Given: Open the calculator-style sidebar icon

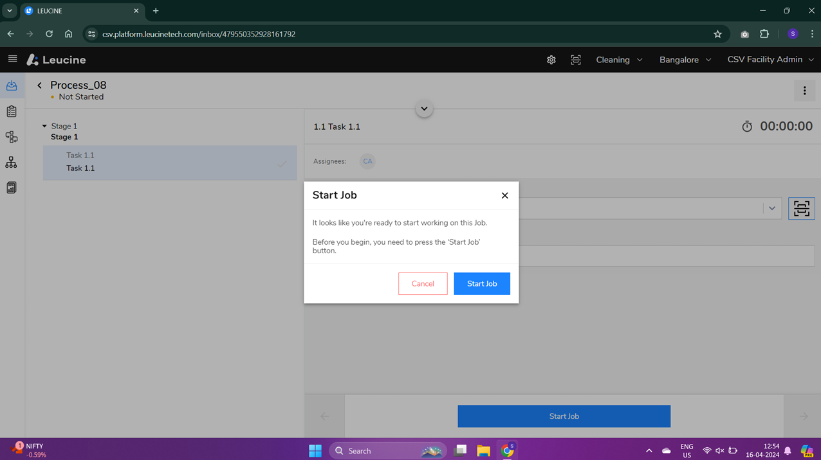Looking at the screenshot, I should click(x=12, y=188).
